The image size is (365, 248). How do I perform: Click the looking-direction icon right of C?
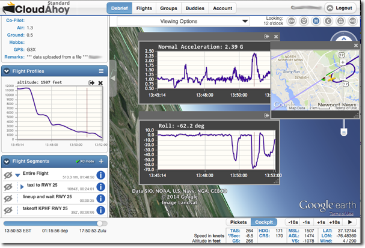(340, 21)
